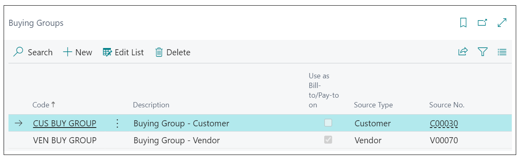Image resolution: width=519 pixels, height=159 pixels.
Task: Open the three-dot row menu for CUS BUY GROUP
Action: (117, 123)
